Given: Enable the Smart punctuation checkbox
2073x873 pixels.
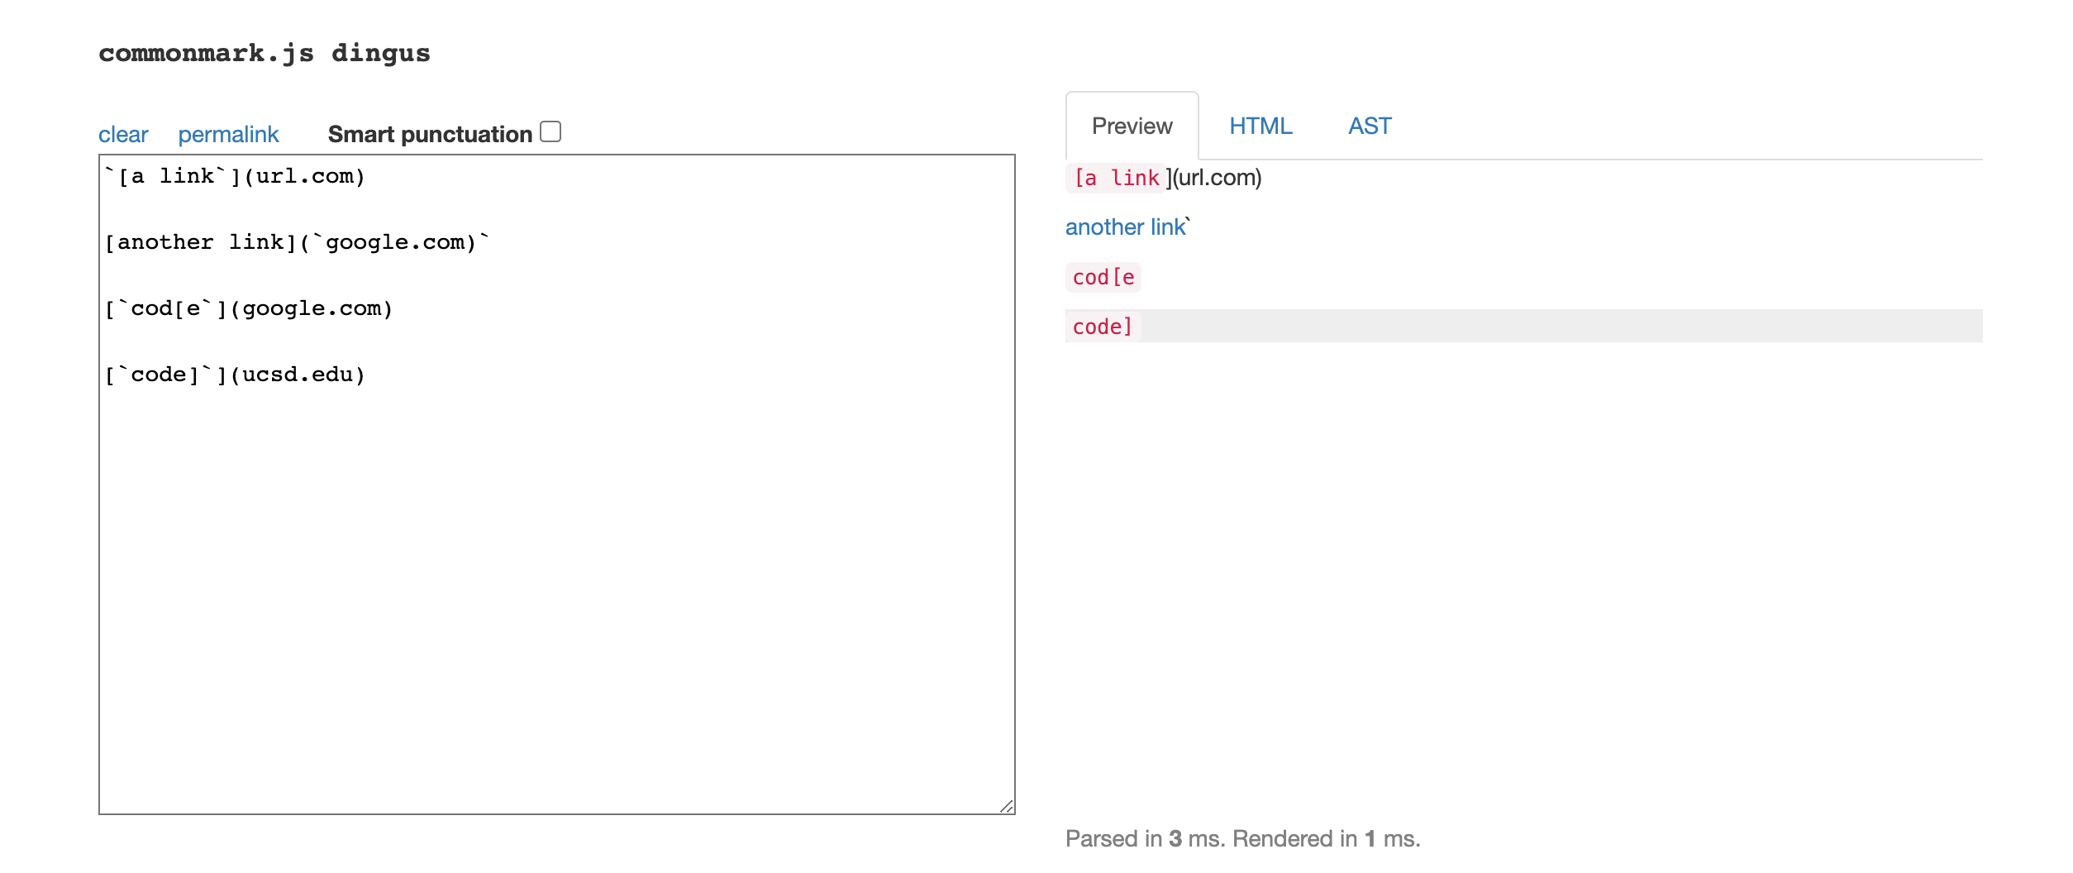Looking at the screenshot, I should click(550, 131).
